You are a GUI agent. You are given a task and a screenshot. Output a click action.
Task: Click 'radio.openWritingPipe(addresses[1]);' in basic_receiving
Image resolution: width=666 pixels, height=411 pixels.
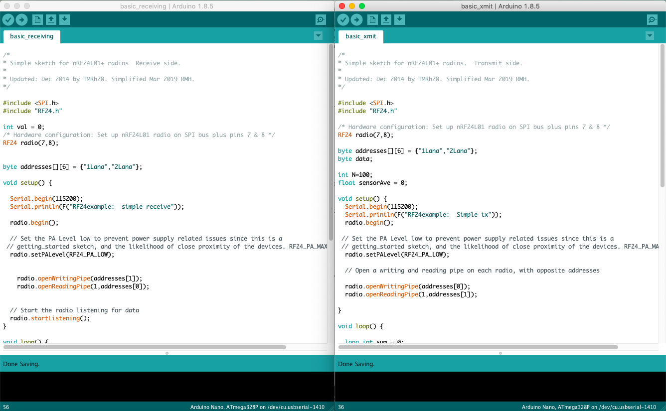79,278
